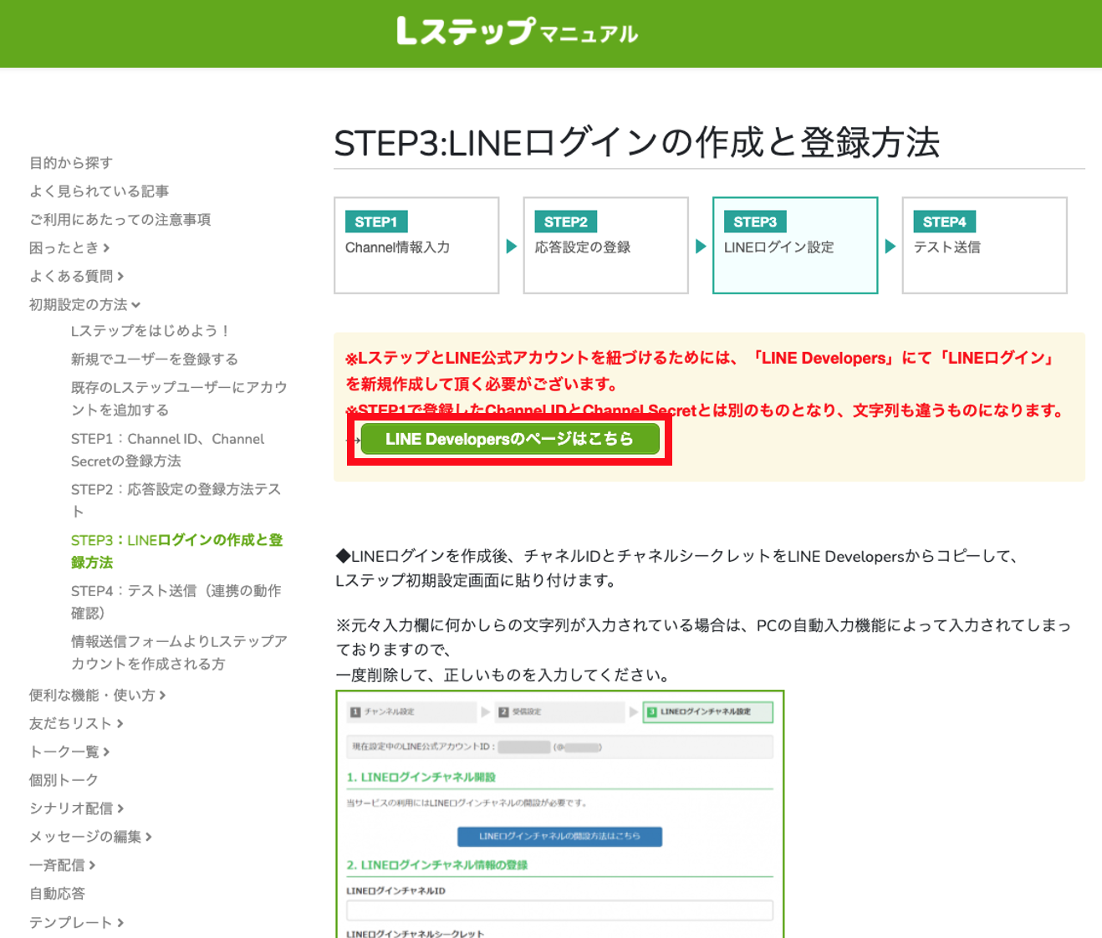Expand the テンプレート section
This screenshot has width=1102, height=938.
coord(76,923)
